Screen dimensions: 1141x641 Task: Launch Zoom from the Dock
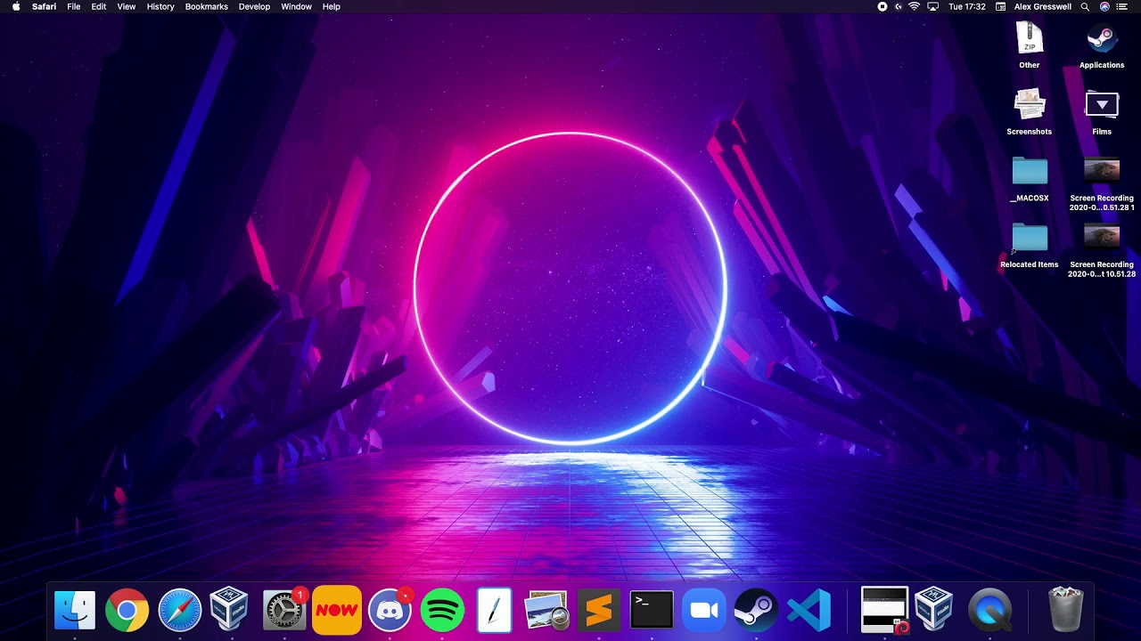pyautogui.click(x=704, y=610)
